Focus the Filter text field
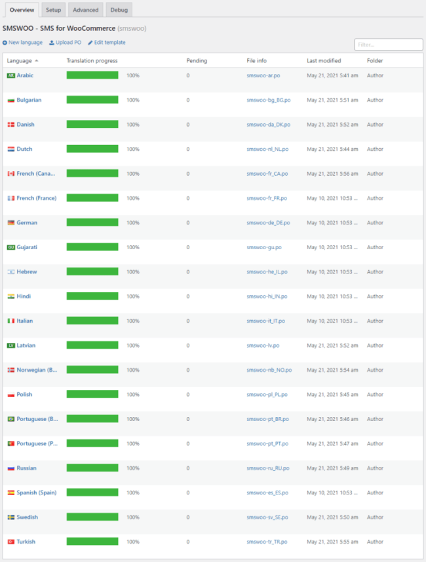This screenshot has width=426, height=562. coord(389,45)
